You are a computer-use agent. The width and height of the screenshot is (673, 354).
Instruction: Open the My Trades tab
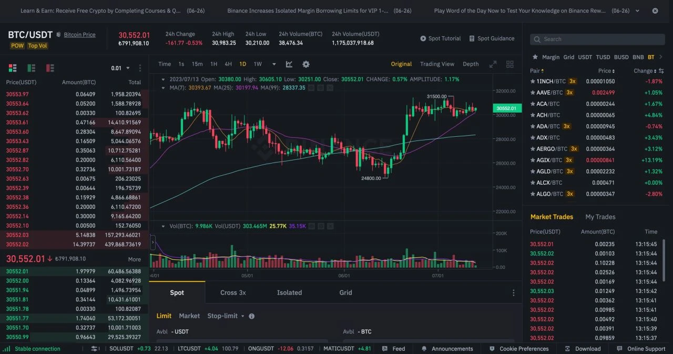[600, 217]
